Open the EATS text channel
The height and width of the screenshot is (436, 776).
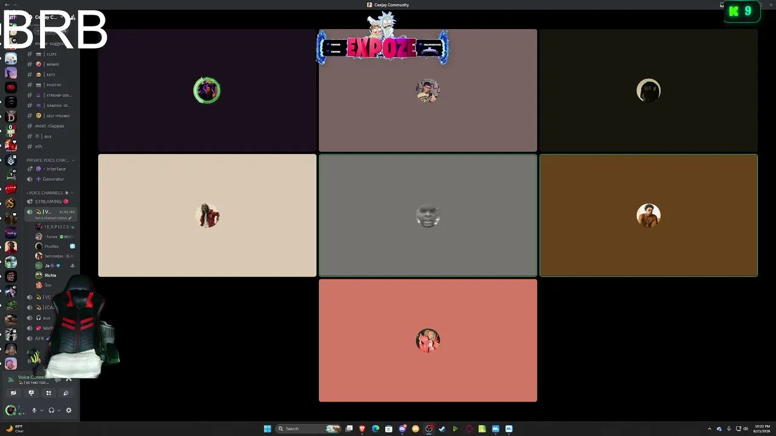pos(52,74)
